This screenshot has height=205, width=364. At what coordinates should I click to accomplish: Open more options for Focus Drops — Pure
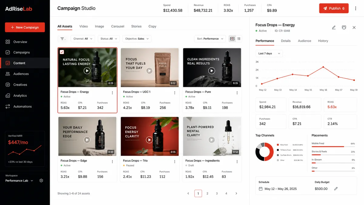[x=237, y=93]
